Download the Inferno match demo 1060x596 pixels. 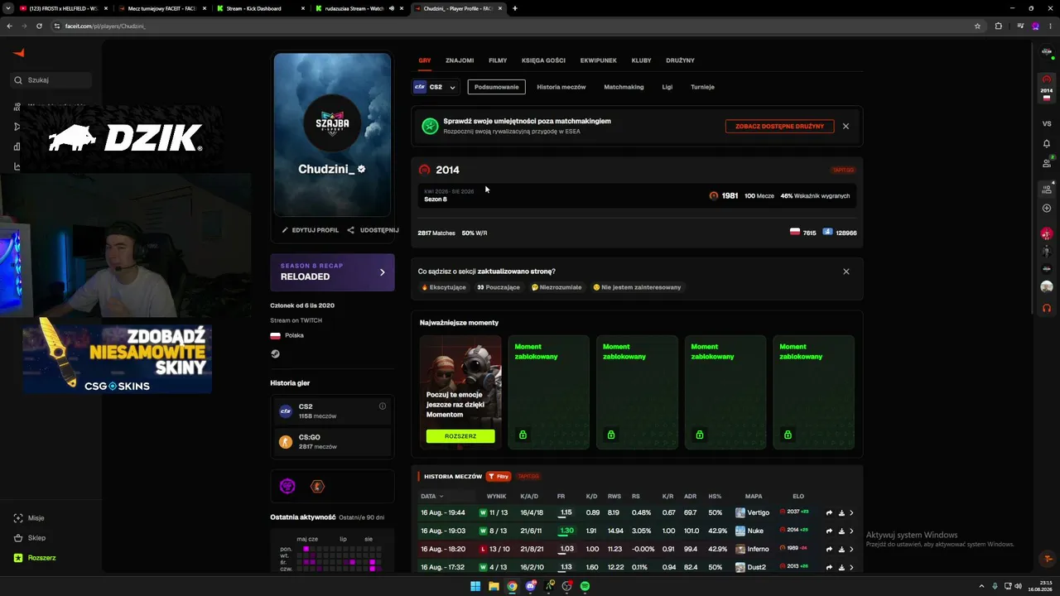click(841, 549)
